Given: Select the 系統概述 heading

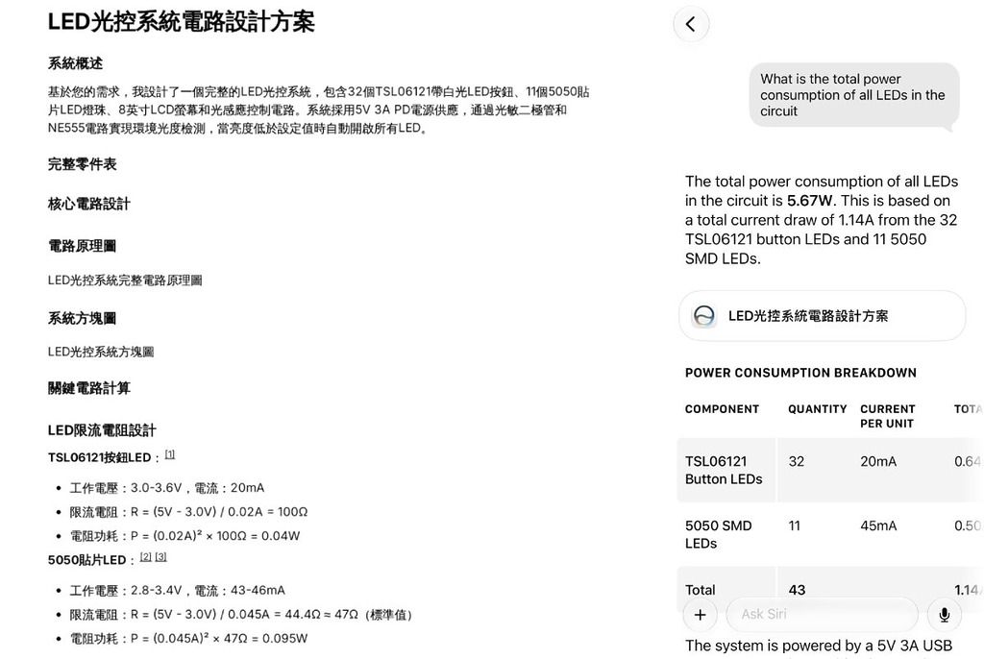Looking at the screenshot, I should pos(75,63).
